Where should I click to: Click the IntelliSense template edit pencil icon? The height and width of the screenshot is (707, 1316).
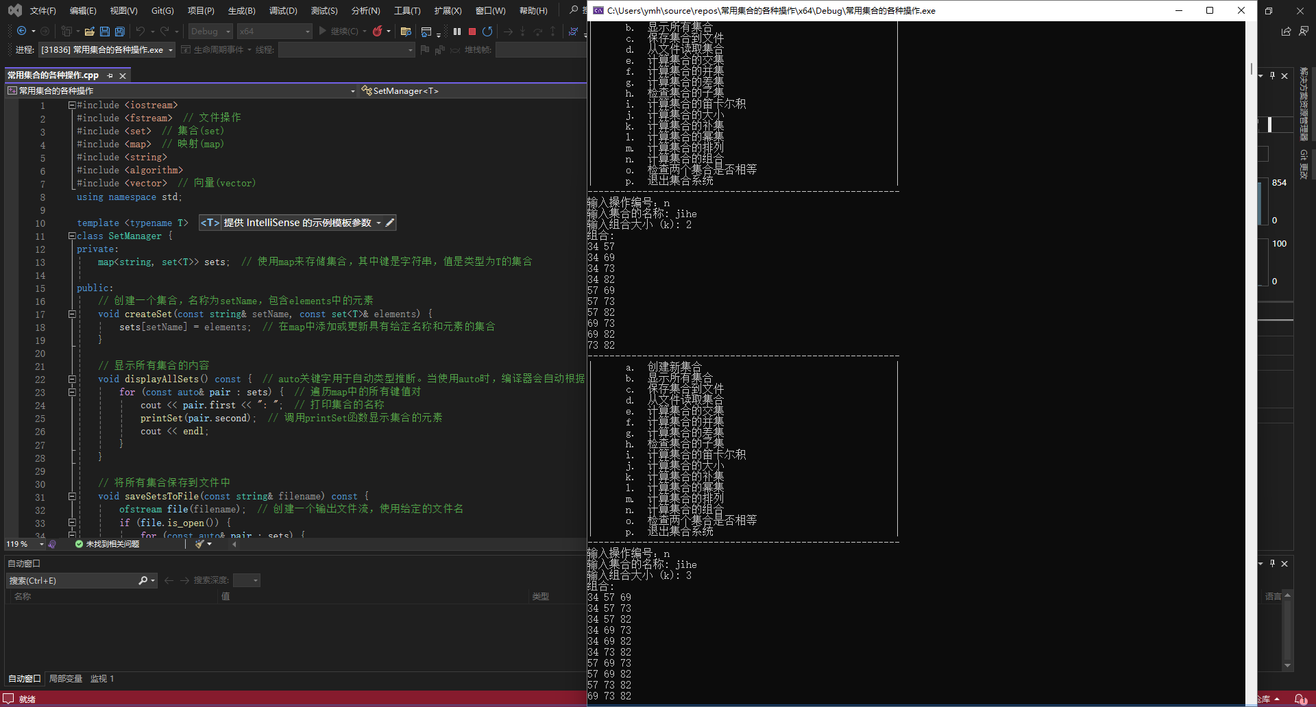pos(389,223)
